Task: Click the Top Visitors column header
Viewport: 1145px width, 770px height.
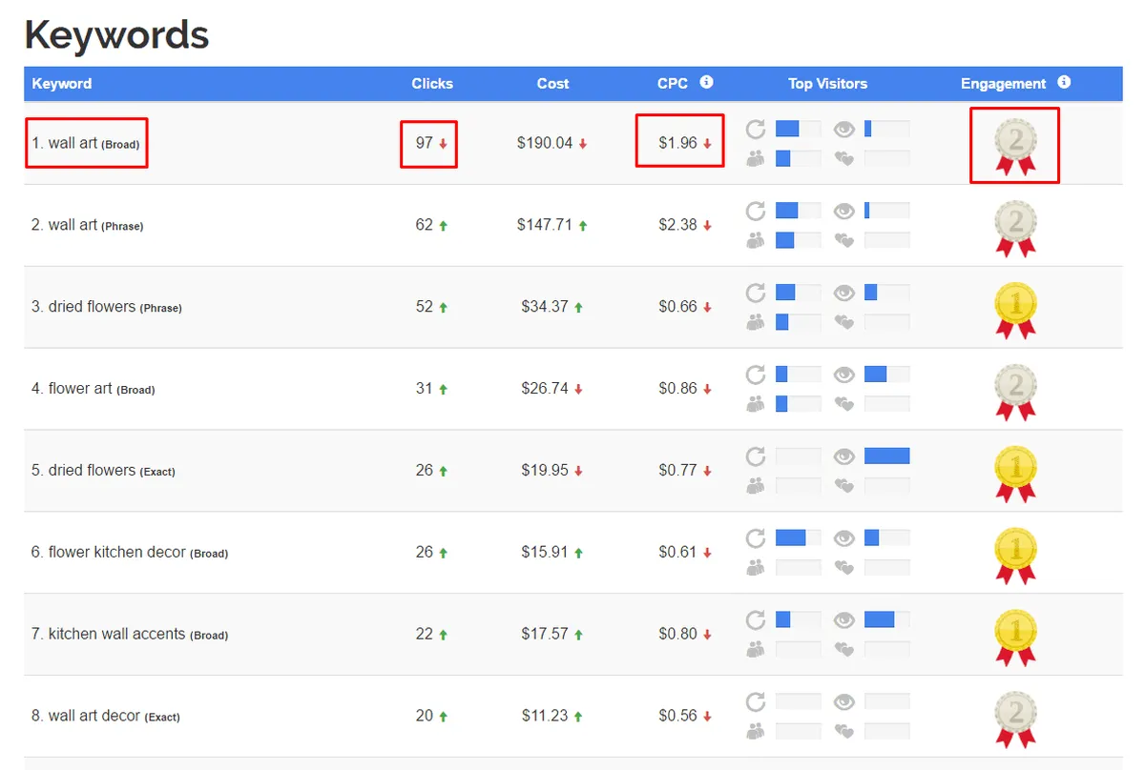Action: click(x=827, y=84)
